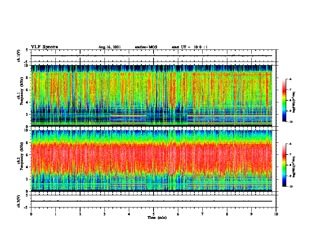Click inside the ch.2 spectrogram panel

(x=152, y=161)
